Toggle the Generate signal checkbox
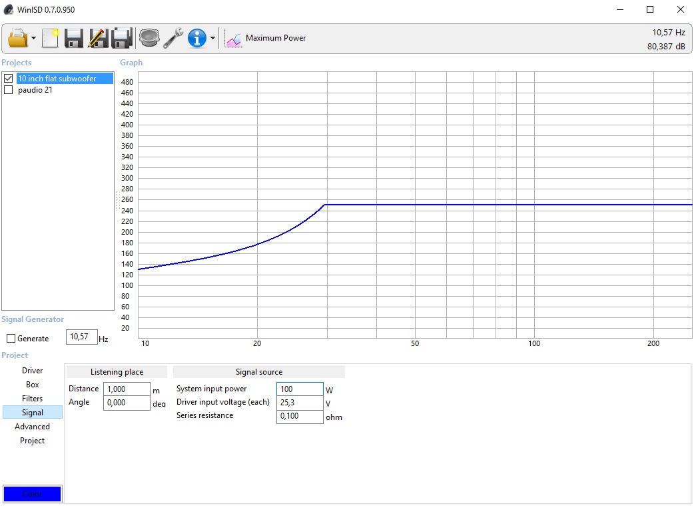This screenshot has width=696, height=506. click(11, 339)
